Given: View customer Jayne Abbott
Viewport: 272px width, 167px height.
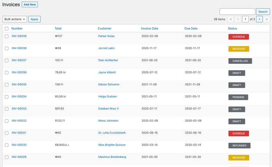Looking at the screenshot, I should 107,72.
